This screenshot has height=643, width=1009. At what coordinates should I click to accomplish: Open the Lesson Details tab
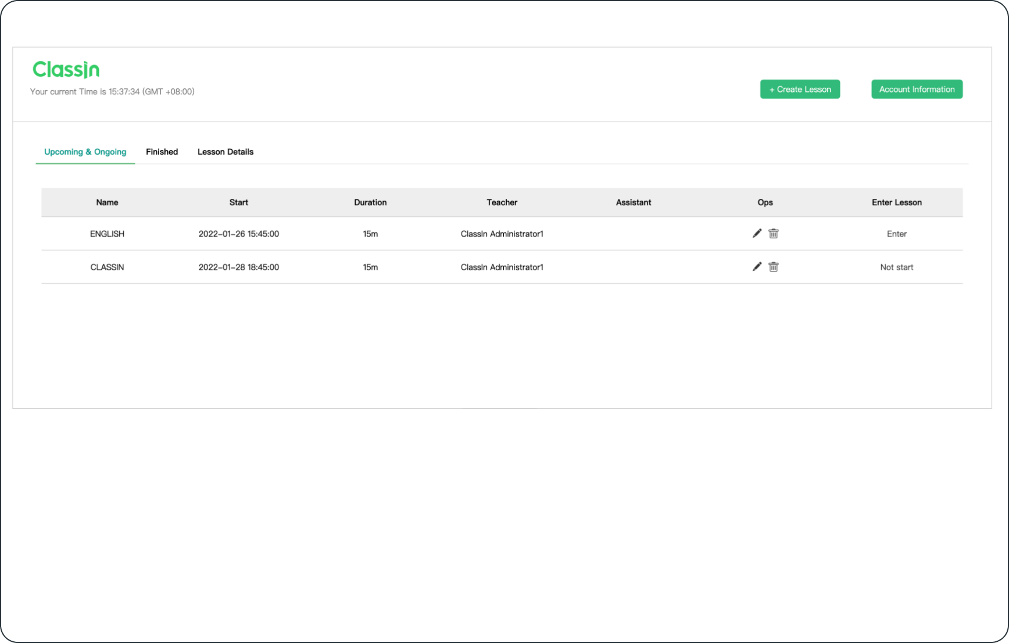pos(226,152)
